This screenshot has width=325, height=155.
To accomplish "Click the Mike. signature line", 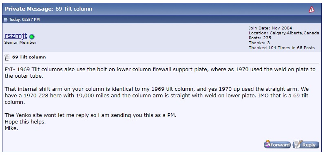I will point(11,128).
